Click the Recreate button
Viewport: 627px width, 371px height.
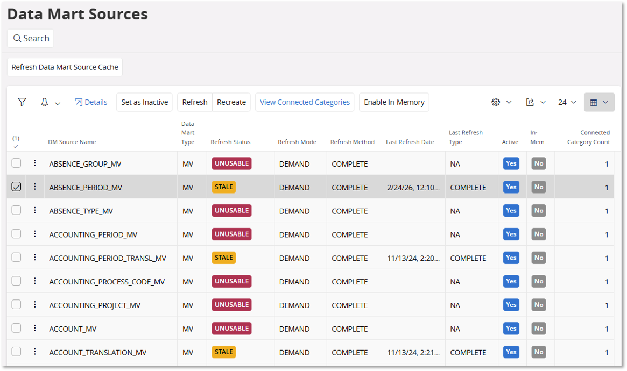[231, 102]
